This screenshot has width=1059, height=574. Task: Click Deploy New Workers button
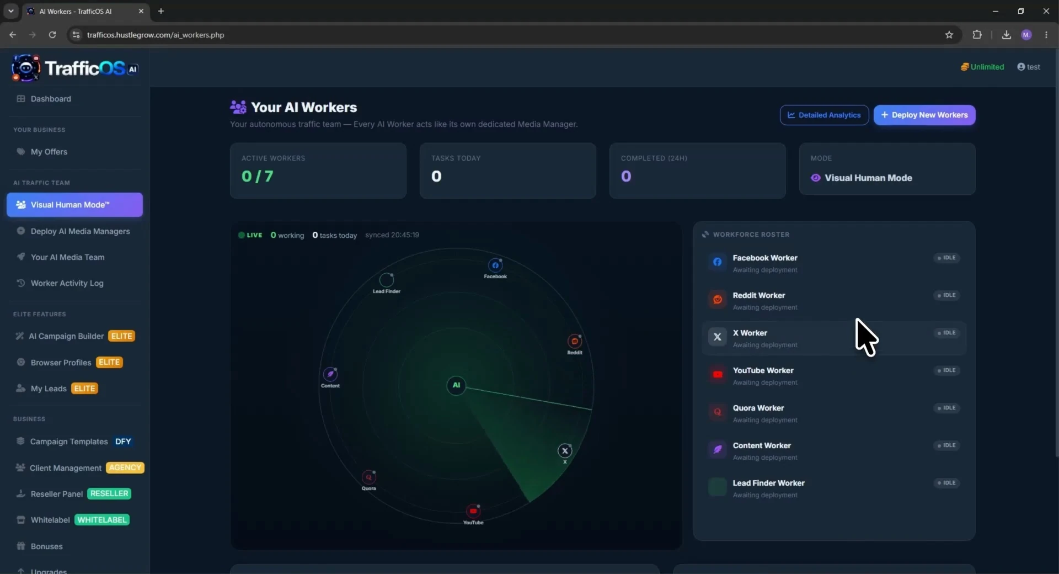[924, 115]
